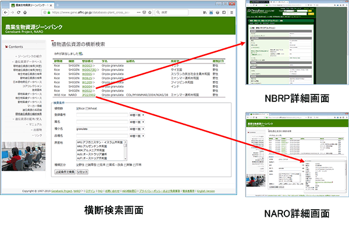The width and height of the screenshot is (349, 225).
Task: Close the Genebank browser tab
Action: [51, 5]
